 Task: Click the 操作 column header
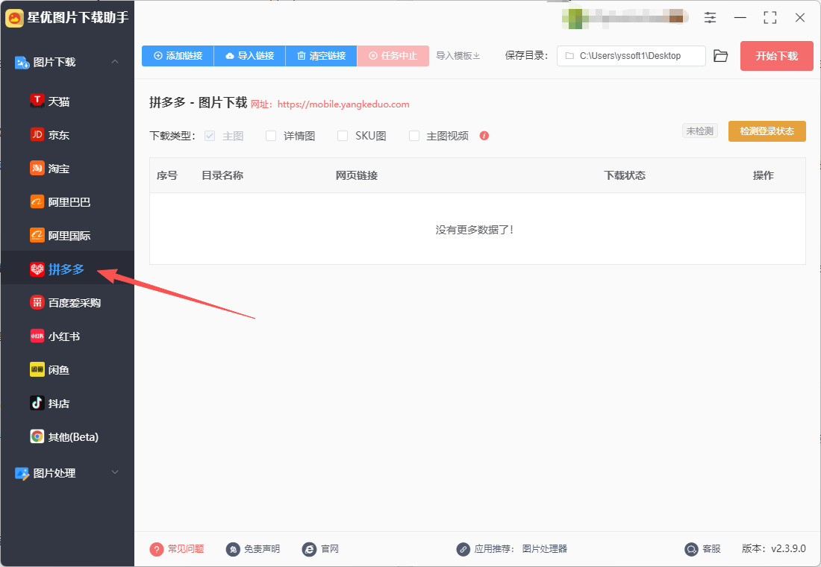click(x=764, y=175)
